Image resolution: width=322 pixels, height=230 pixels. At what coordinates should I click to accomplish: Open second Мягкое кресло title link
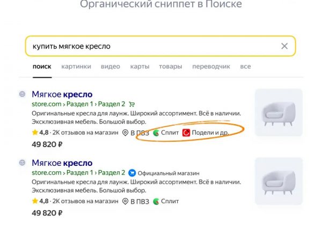[x=62, y=163]
